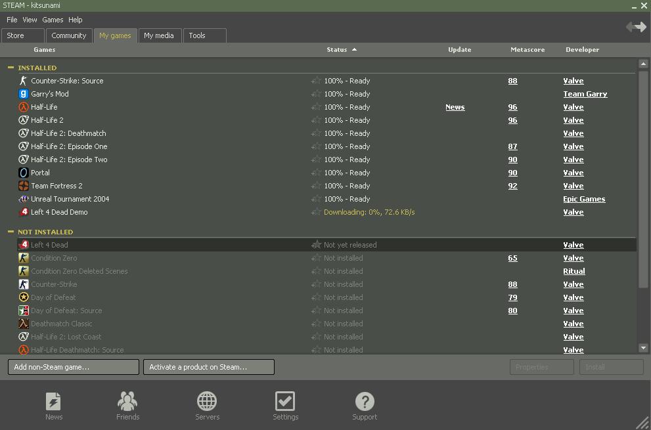Sort by the Games column header
651x430 pixels.
[x=45, y=49]
